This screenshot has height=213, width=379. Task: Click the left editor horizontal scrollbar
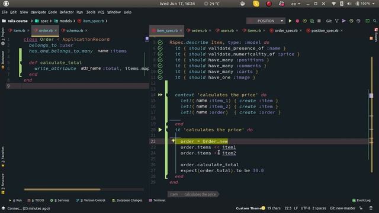[62, 189]
